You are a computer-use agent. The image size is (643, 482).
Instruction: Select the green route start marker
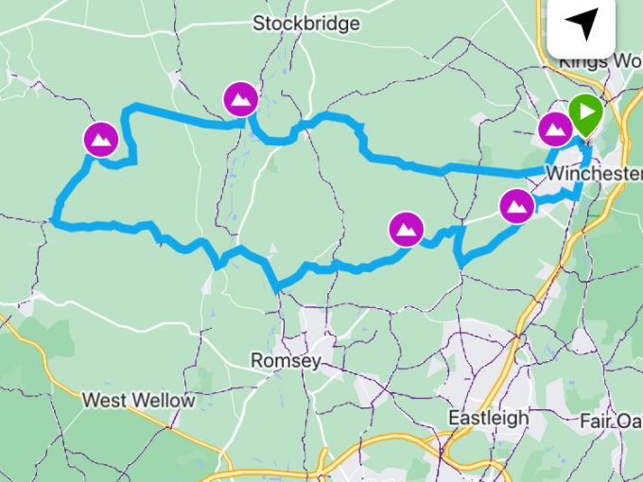tap(585, 115)
